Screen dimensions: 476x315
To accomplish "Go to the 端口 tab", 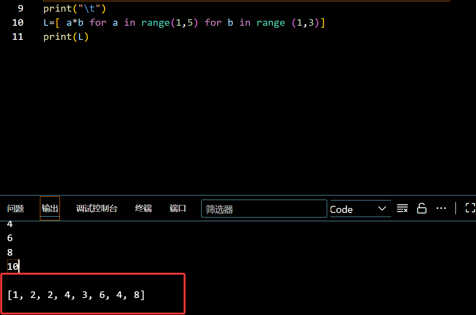I will 178,208.
